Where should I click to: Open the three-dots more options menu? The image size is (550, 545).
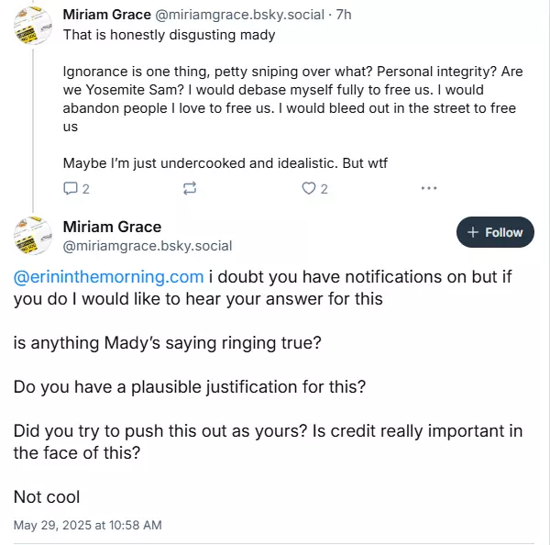[x=429, y=188]
